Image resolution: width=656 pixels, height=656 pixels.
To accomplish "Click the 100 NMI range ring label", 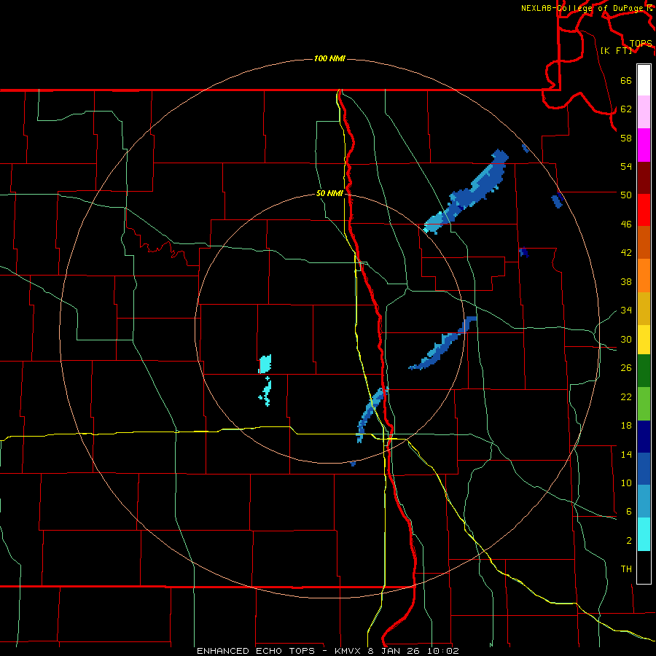I will pyautogui.click(x=329, y=58).
